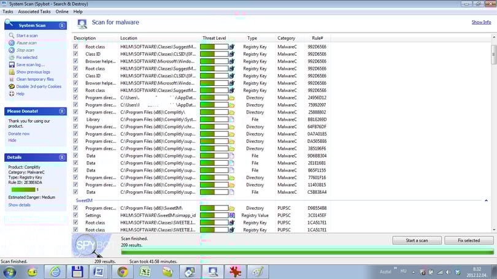
Task: Click the green scan progress bar
Action: 307,252
